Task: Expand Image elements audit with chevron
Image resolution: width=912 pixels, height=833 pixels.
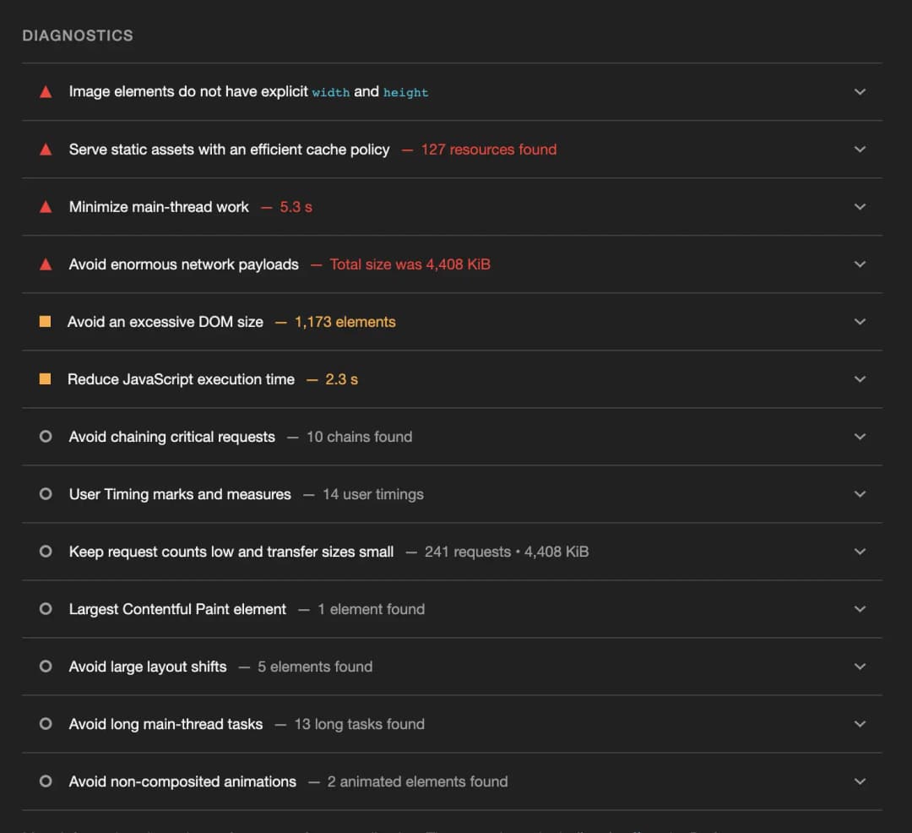Action: pos(860,92)
